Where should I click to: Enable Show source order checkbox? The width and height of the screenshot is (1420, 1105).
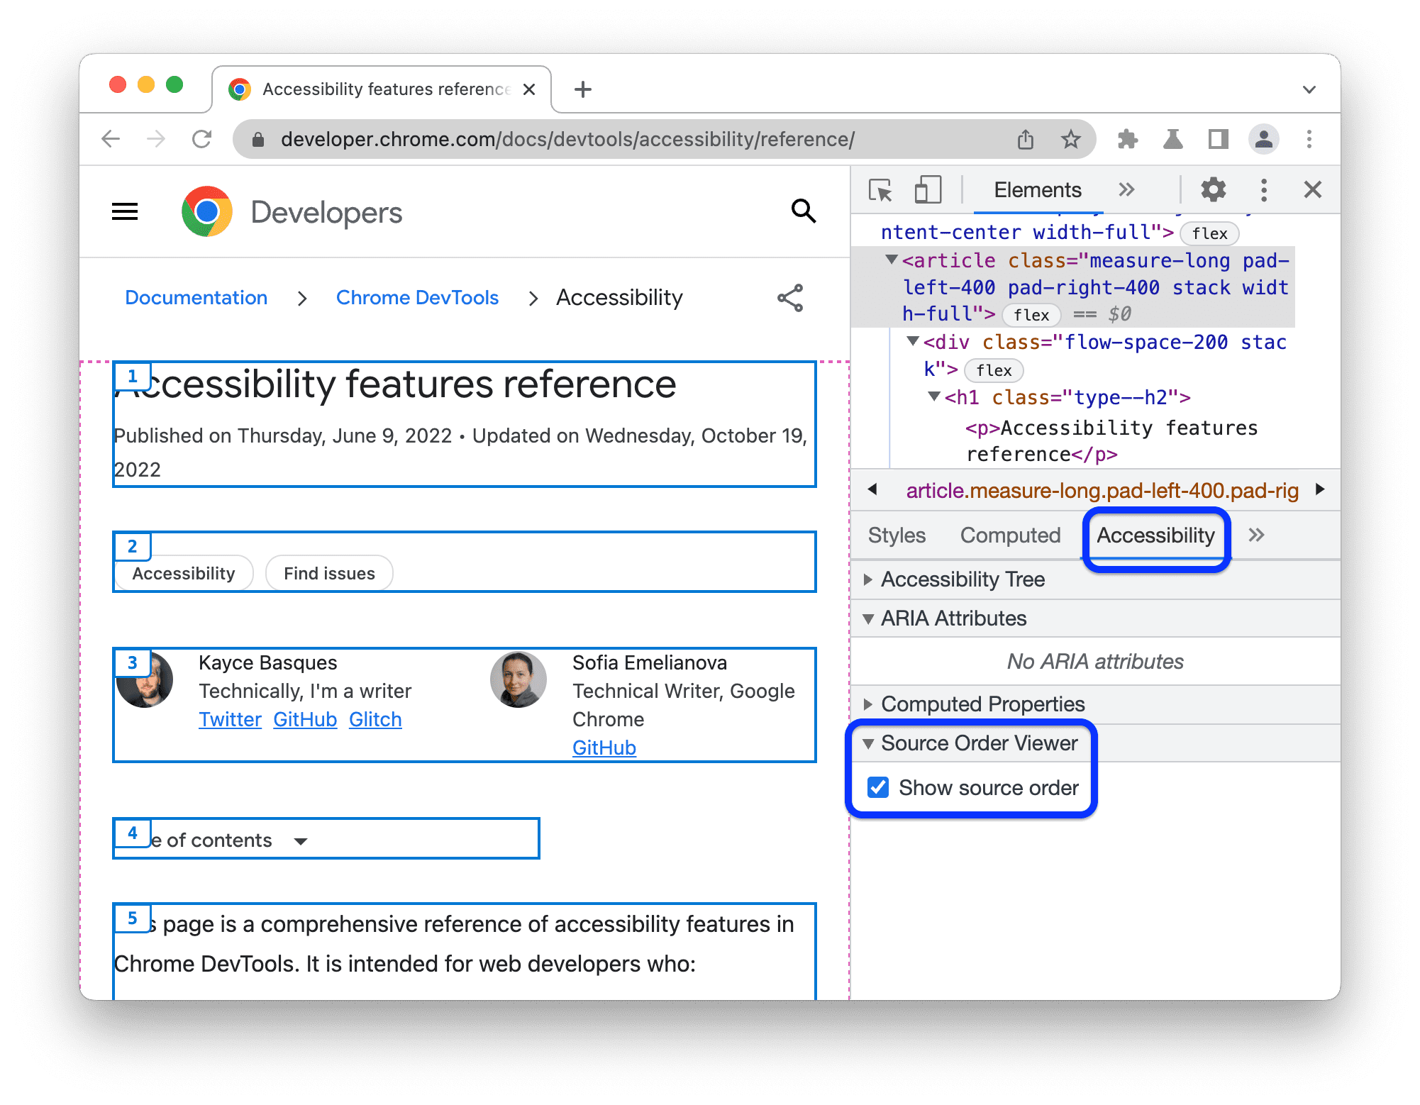pyautogui.click(x=880, y=788)
